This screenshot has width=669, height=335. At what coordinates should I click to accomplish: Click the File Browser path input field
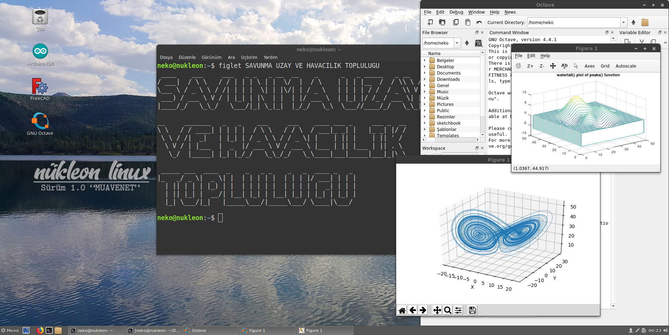coord(437,43)
